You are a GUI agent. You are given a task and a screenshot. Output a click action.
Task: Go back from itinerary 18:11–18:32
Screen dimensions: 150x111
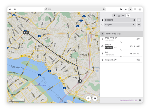(x=102, y=34)
